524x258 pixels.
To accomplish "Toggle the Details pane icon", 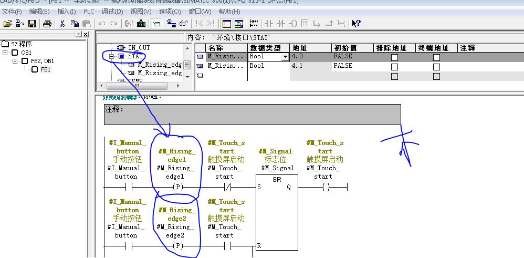I will [238, 24].
